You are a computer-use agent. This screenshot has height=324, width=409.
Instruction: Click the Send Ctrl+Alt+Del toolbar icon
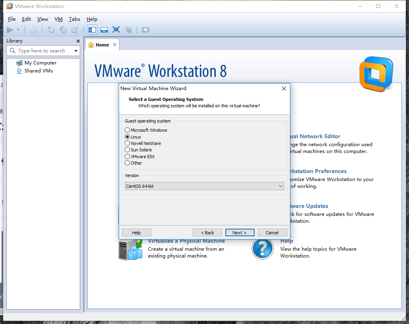point(34,30)
